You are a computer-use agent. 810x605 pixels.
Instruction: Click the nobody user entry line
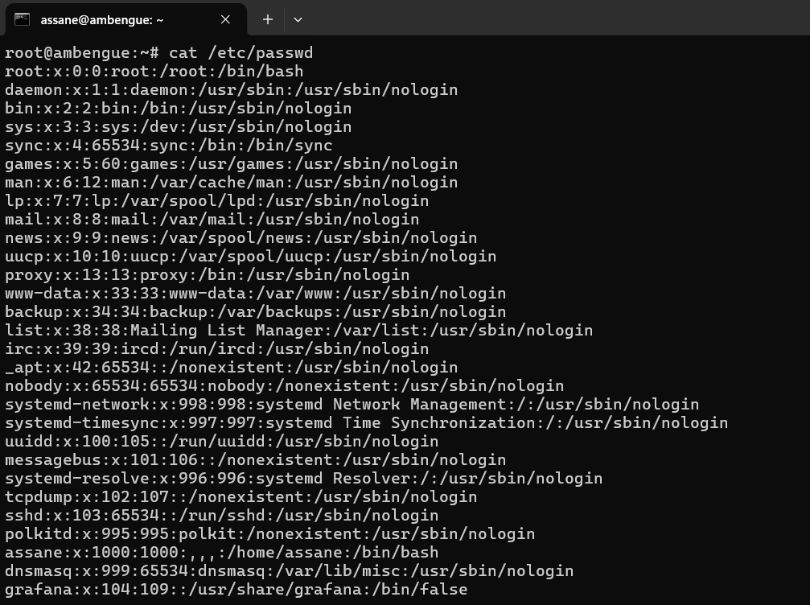point(284,386)
